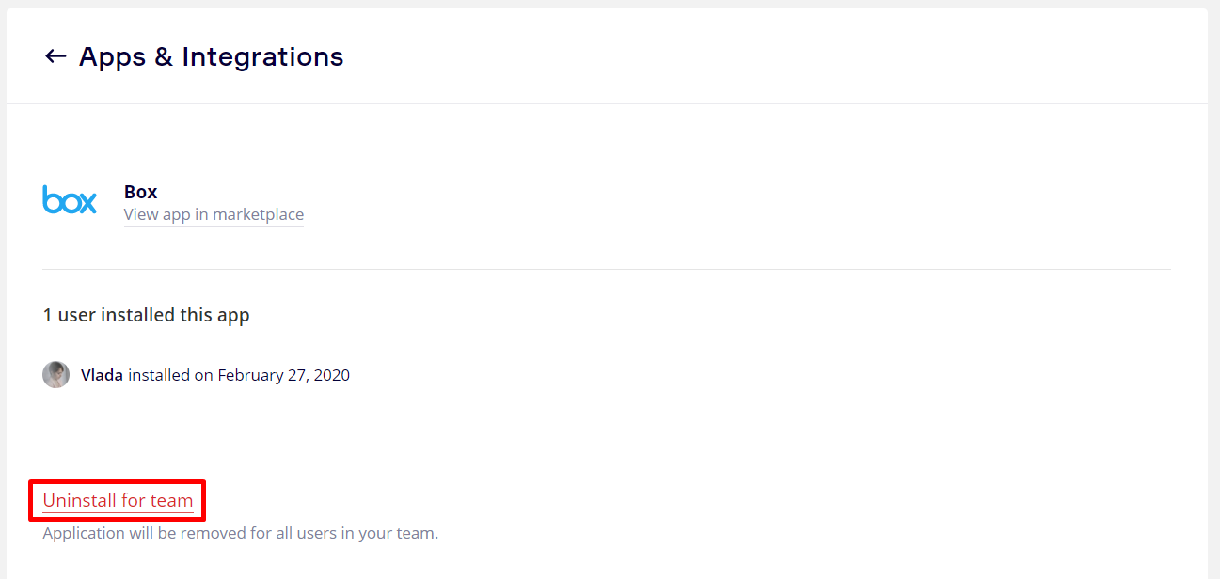Open View app in marketplace link

click(x=214, y=214)
